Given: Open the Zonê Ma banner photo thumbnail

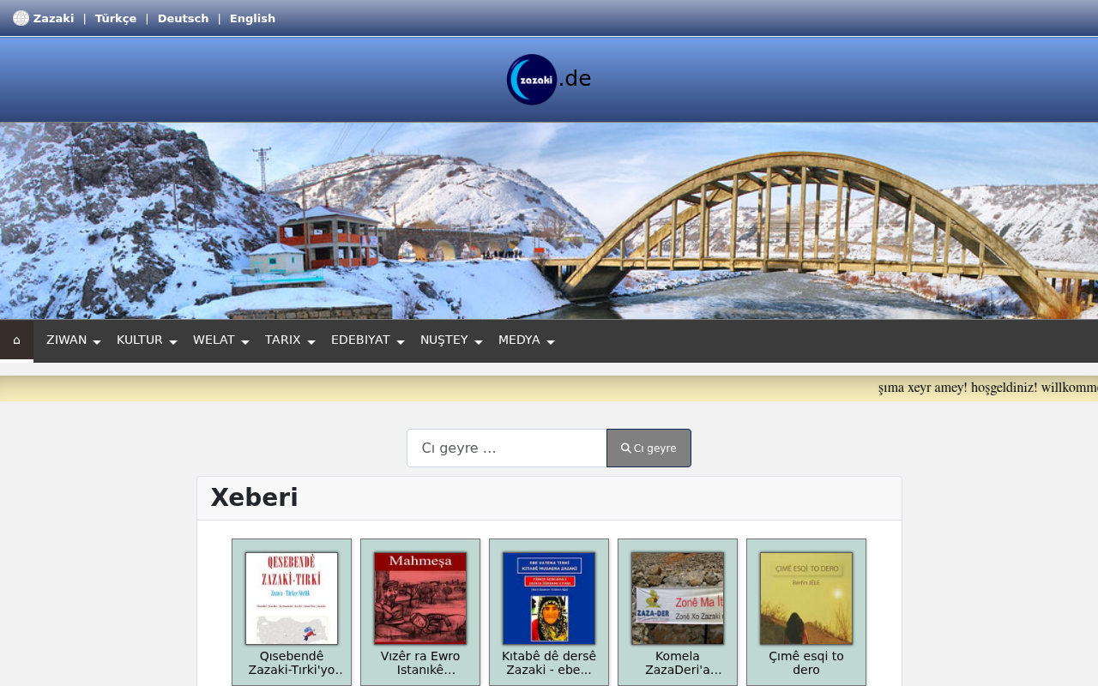Looking at the screenshot, I should click(x=678, y=599).
